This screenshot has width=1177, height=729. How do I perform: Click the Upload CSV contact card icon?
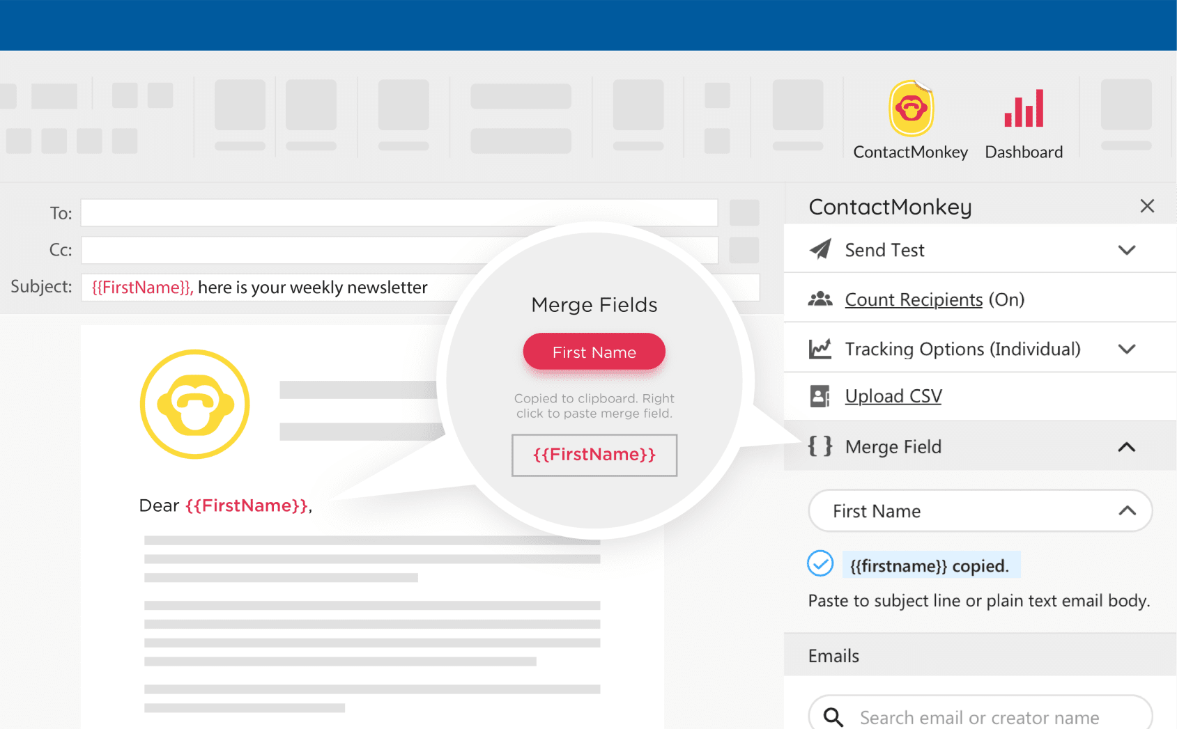point(821,395)
